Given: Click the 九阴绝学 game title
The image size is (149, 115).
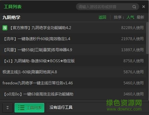Looking at the screenshot, I should [x=11, y=17].
